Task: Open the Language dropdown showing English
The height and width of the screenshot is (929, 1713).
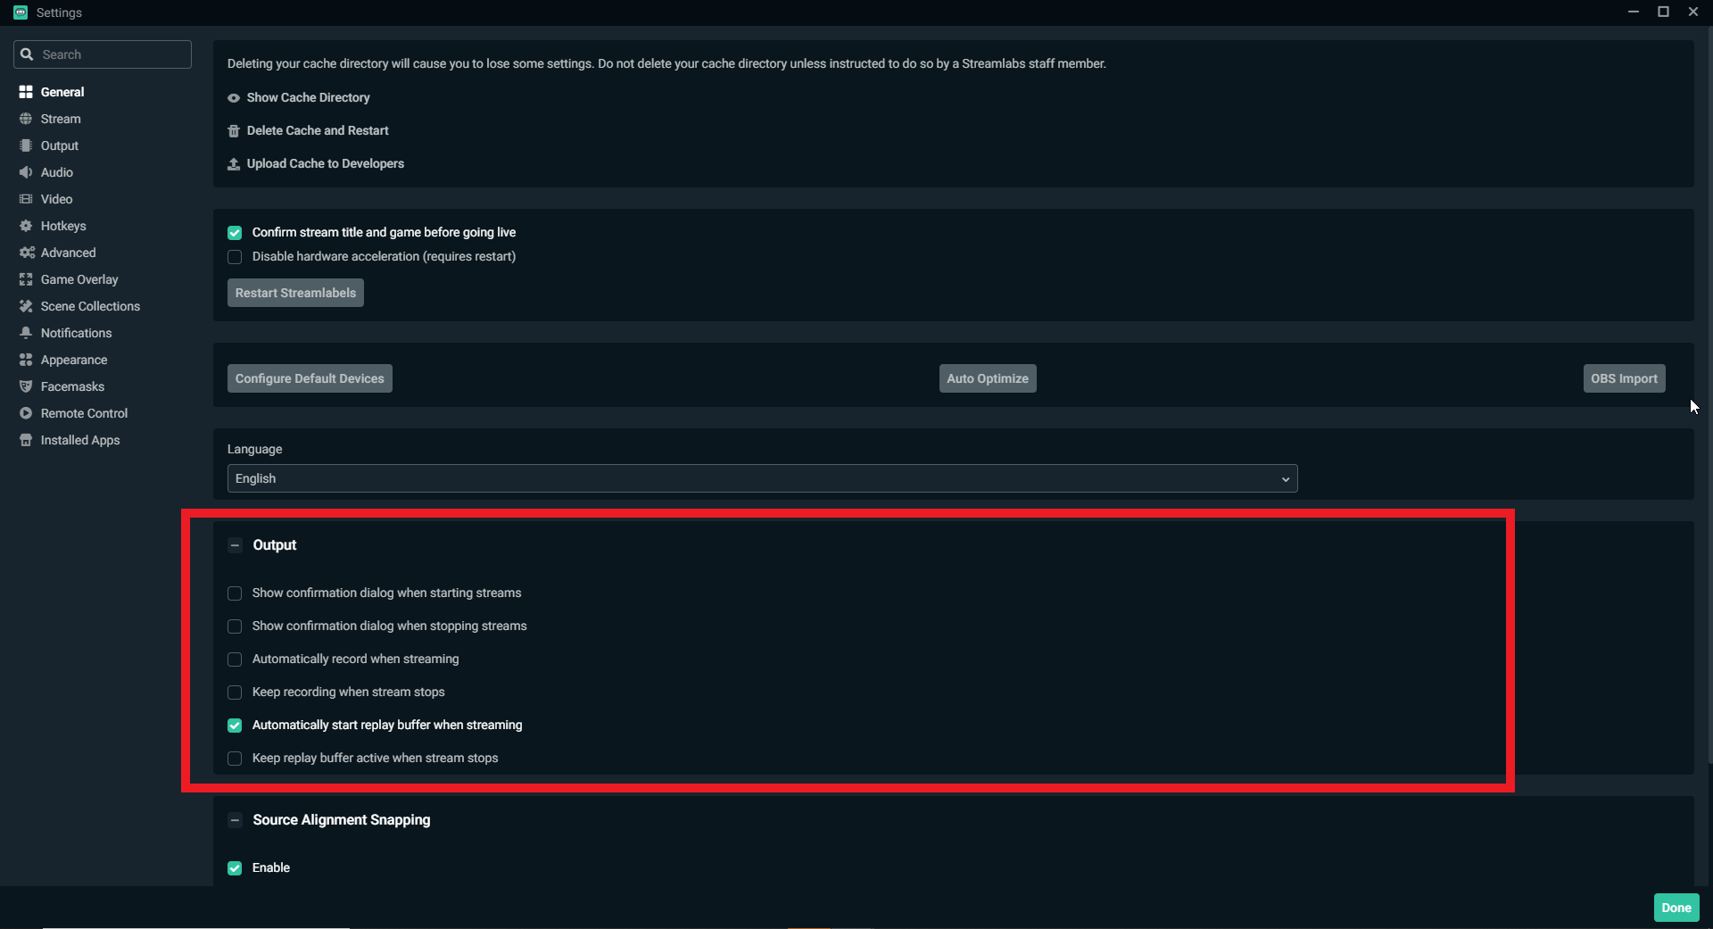Action: coord(761,478)
